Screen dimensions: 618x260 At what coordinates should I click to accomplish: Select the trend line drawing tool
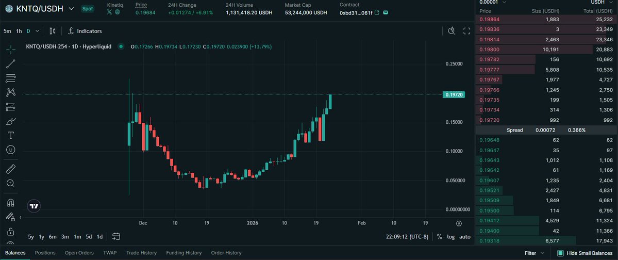click(11, 64)
